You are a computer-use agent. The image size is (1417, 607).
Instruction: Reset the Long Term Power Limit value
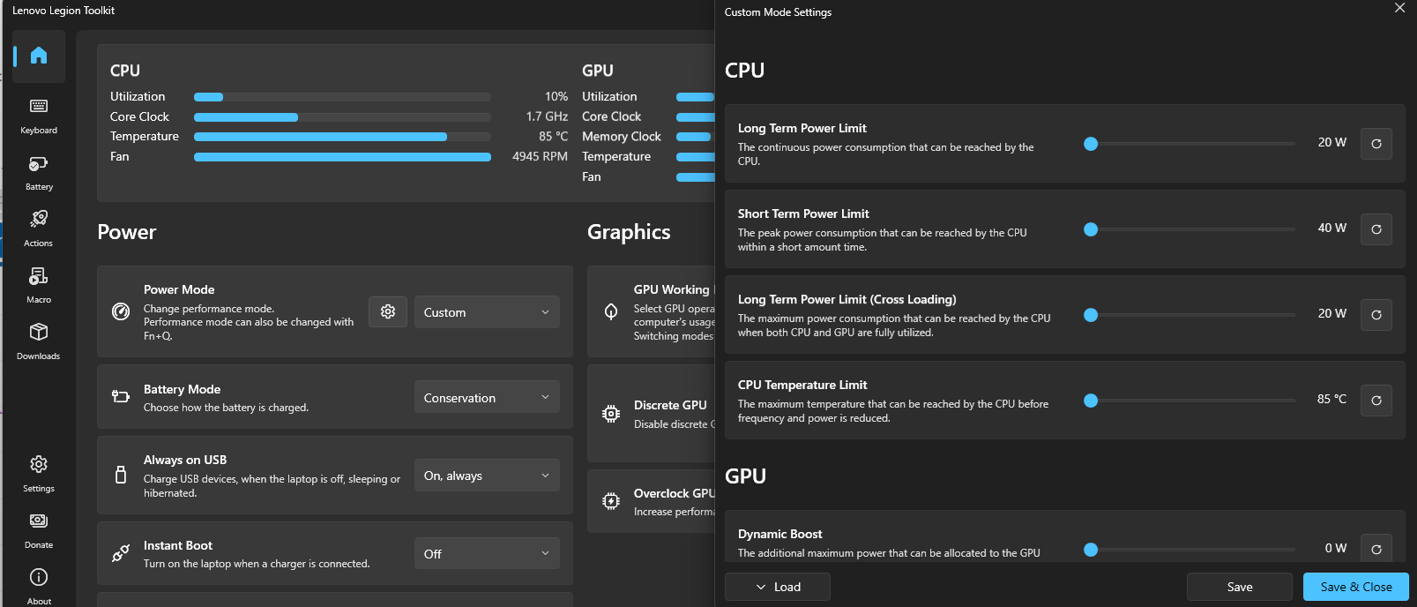(1376, 144)
